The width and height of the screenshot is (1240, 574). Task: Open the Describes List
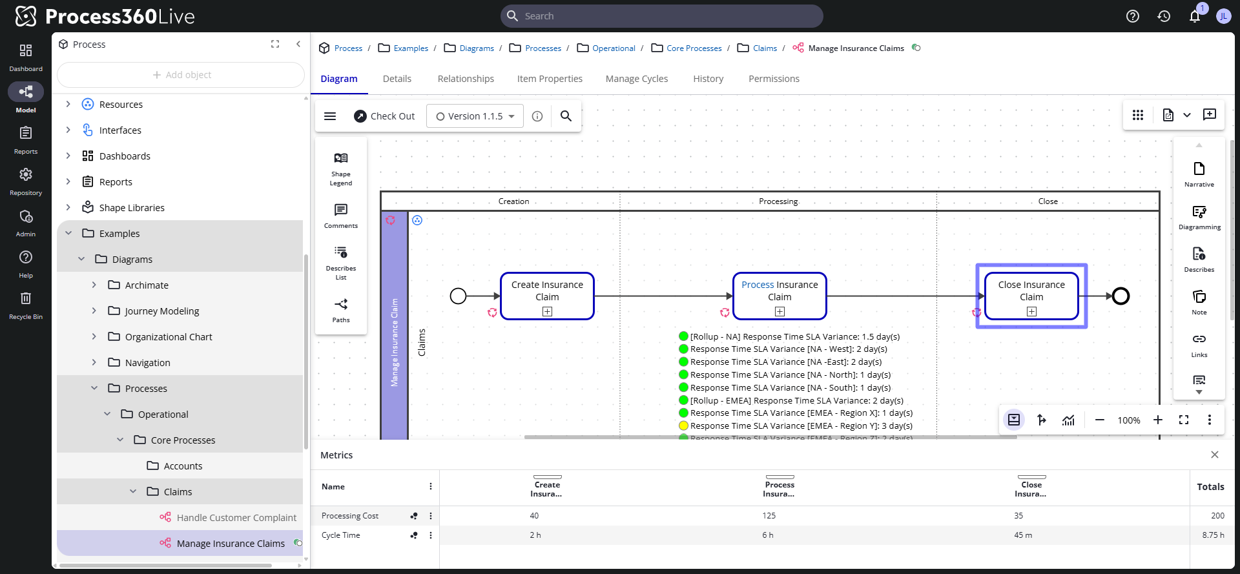341,263
